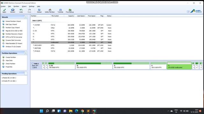Sort by File System column header
Image resolution: width=204 pixels, height=114 pixels.
tap(57, 16)
